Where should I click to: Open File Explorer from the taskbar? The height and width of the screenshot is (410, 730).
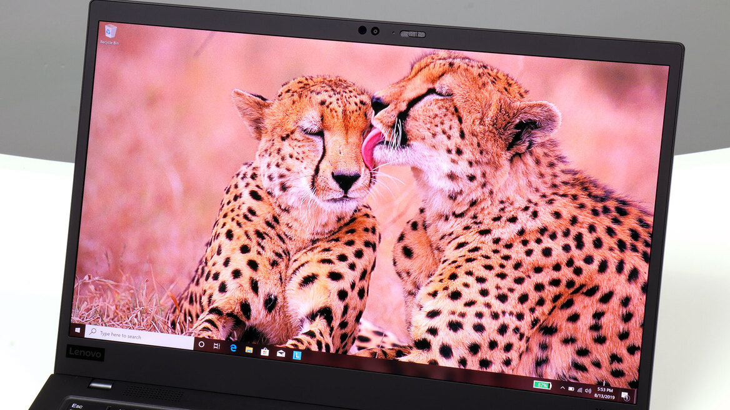249,349
